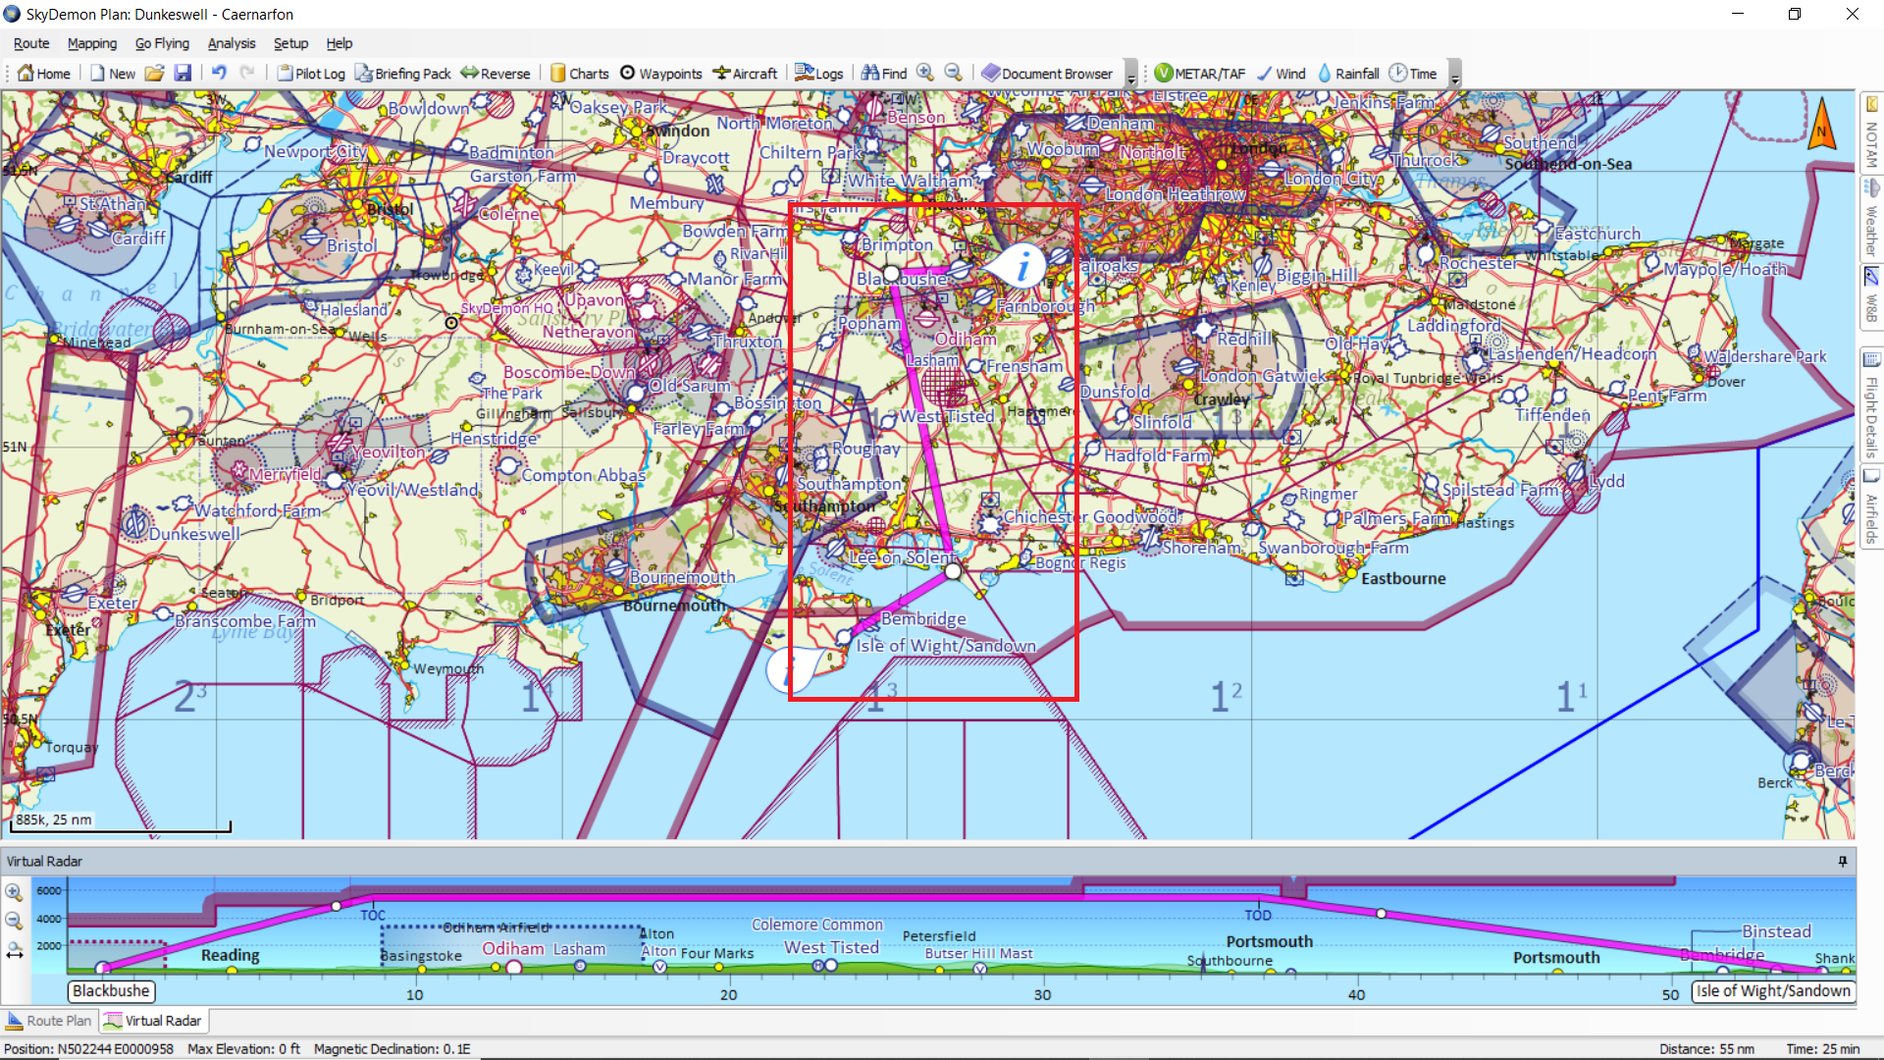Expand weather toolbar overflow options
The image size is (1884, 1060).
(1455, 75)
